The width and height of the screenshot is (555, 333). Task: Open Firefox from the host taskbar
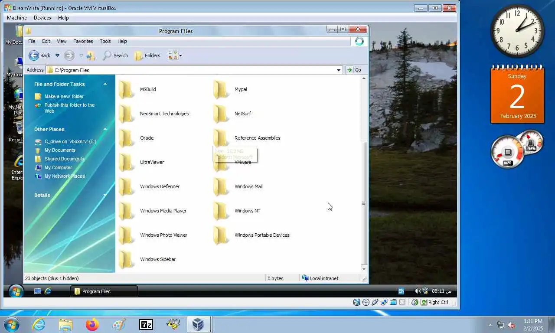coord(92,324)
